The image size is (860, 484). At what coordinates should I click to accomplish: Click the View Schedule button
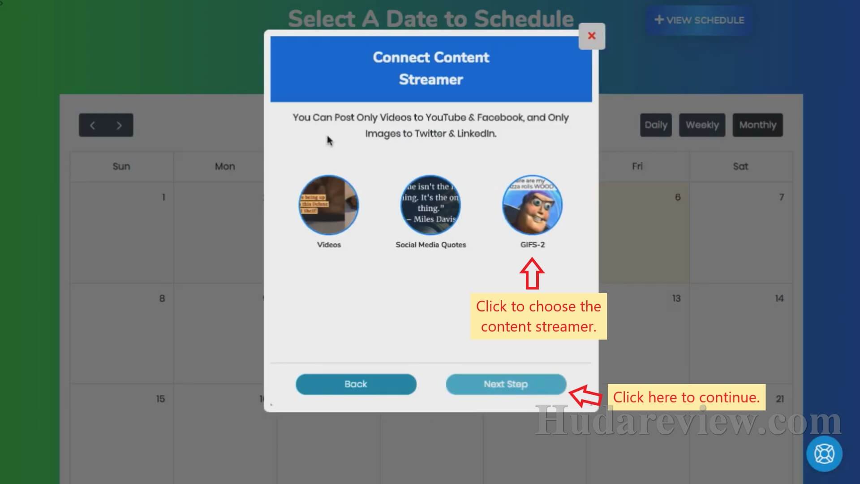(700, 20)
